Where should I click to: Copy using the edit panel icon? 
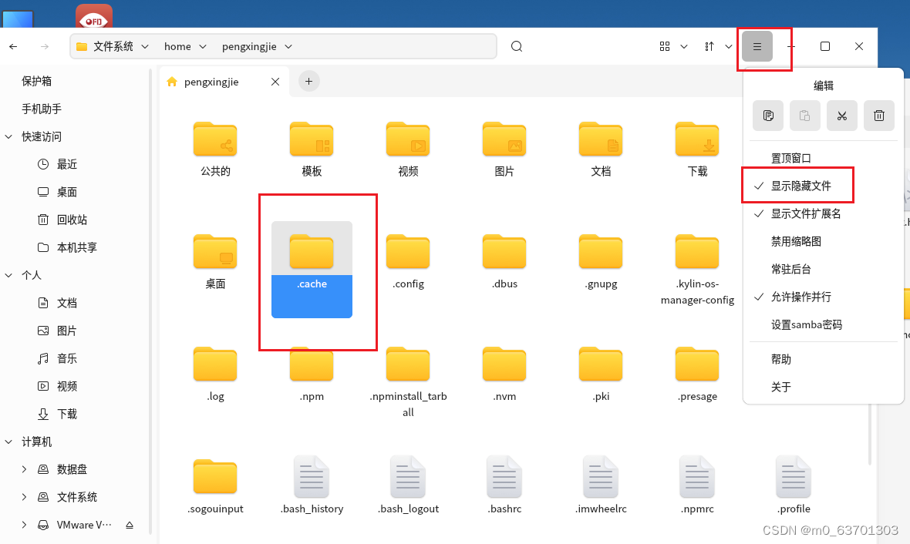coord(768,116)
